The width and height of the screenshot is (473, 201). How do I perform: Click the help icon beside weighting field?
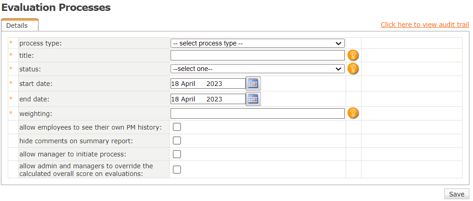tap(353, 113)
